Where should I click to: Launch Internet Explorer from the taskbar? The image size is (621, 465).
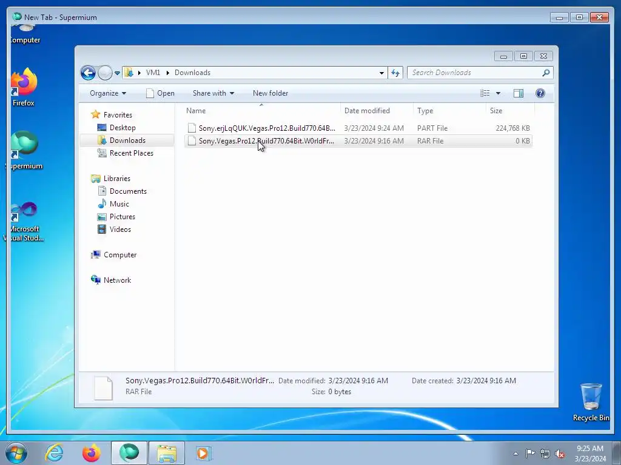[54, 453]
